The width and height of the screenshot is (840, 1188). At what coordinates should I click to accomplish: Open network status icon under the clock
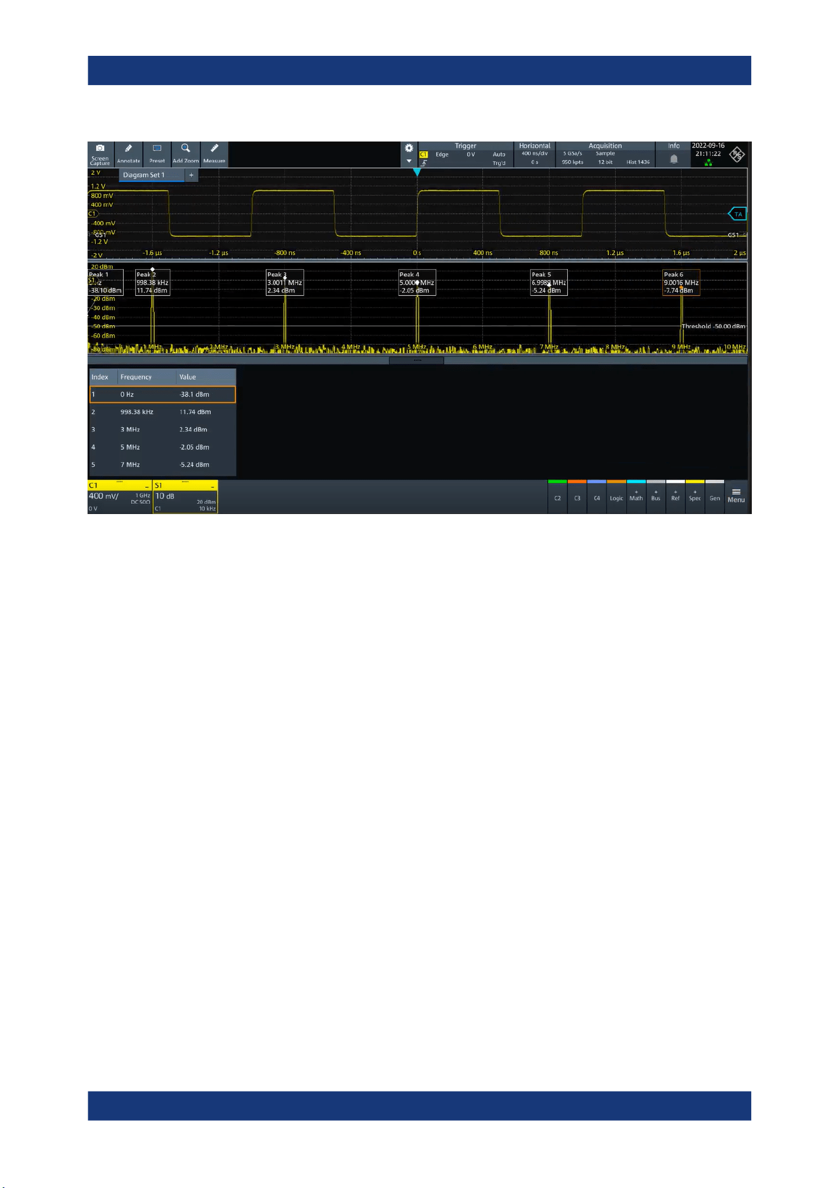tap(708, 162)
